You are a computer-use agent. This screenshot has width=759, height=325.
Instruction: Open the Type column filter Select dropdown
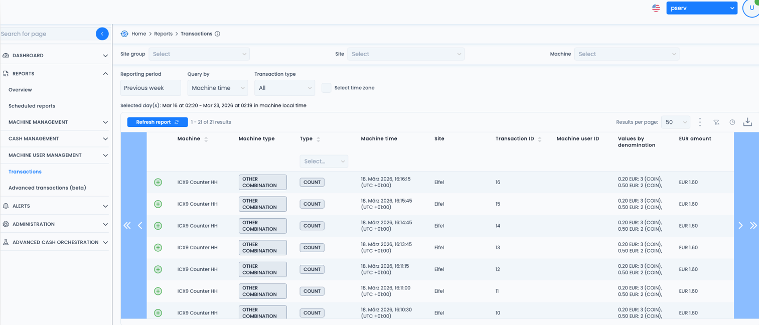(324, 161)
